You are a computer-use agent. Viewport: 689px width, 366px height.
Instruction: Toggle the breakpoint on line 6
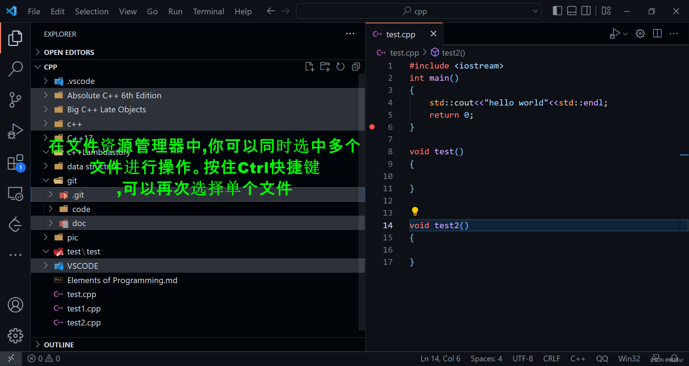[x=372, y=127]
